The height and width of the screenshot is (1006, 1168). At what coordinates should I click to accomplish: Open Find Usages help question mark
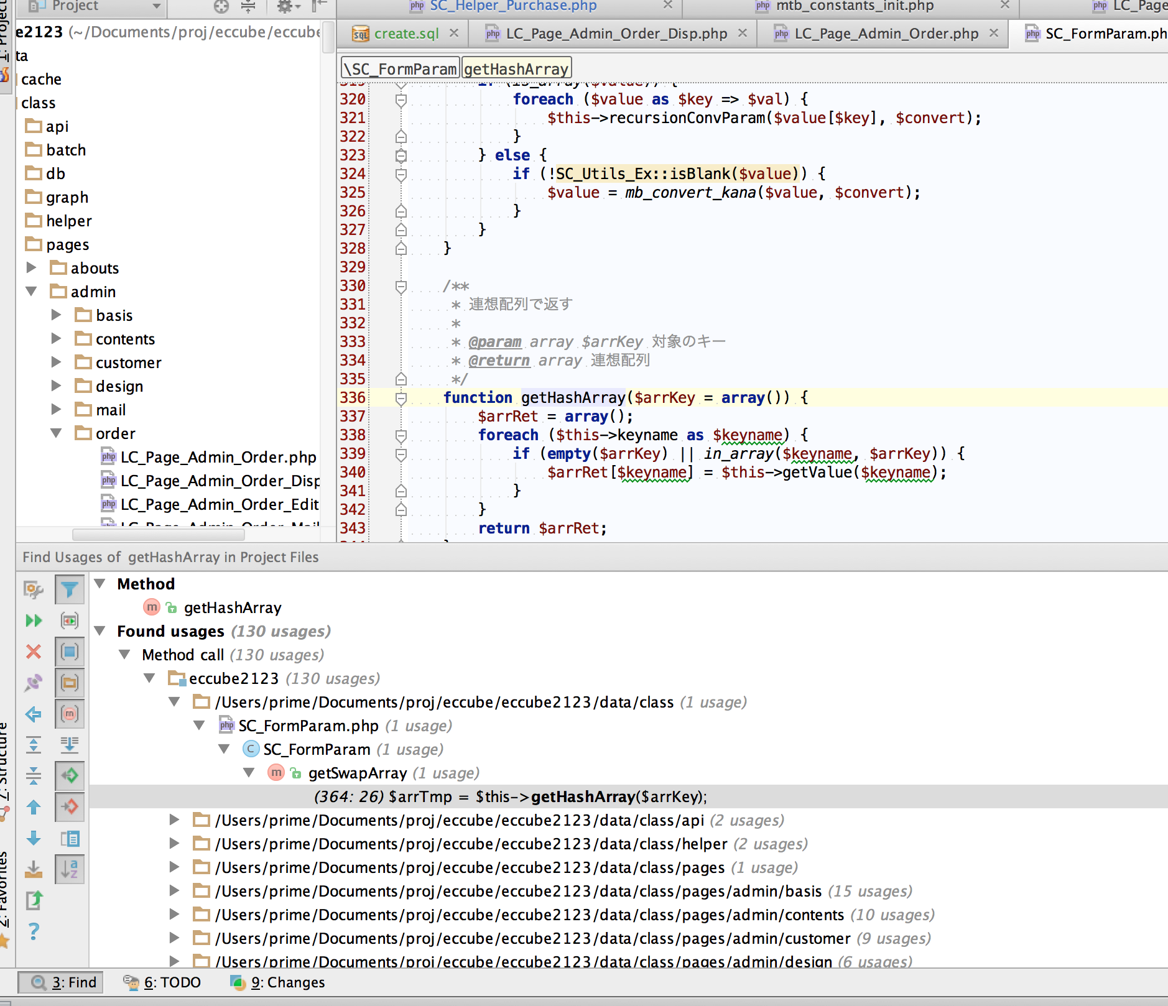click(x=34, y=931)
